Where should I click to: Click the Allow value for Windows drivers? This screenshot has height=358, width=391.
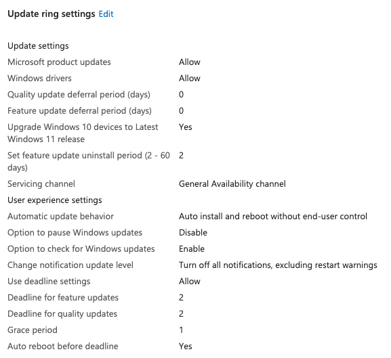(x=190, y=79)
